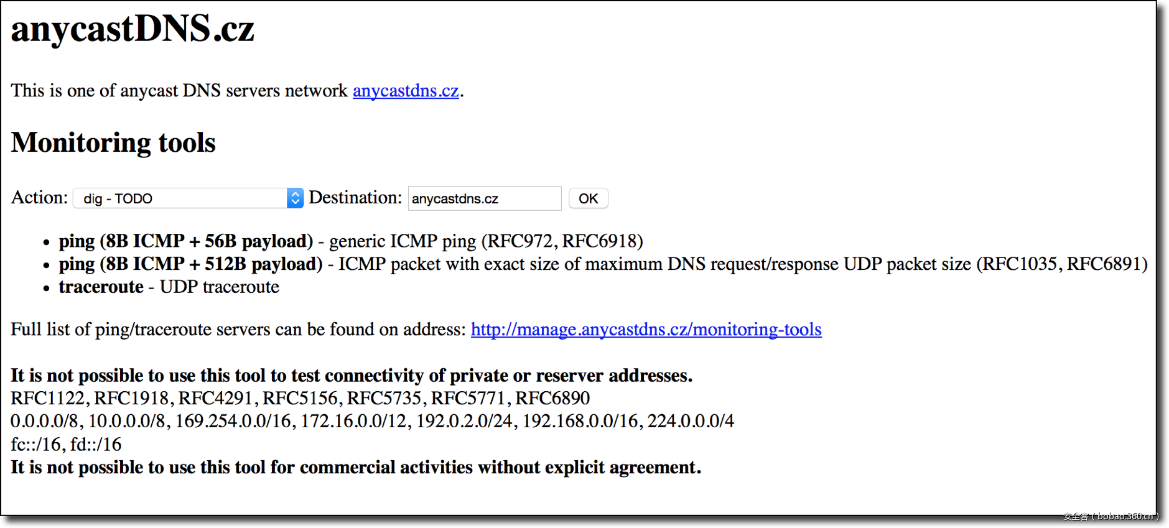Click the bold traceroute list item

pos(101,287)
